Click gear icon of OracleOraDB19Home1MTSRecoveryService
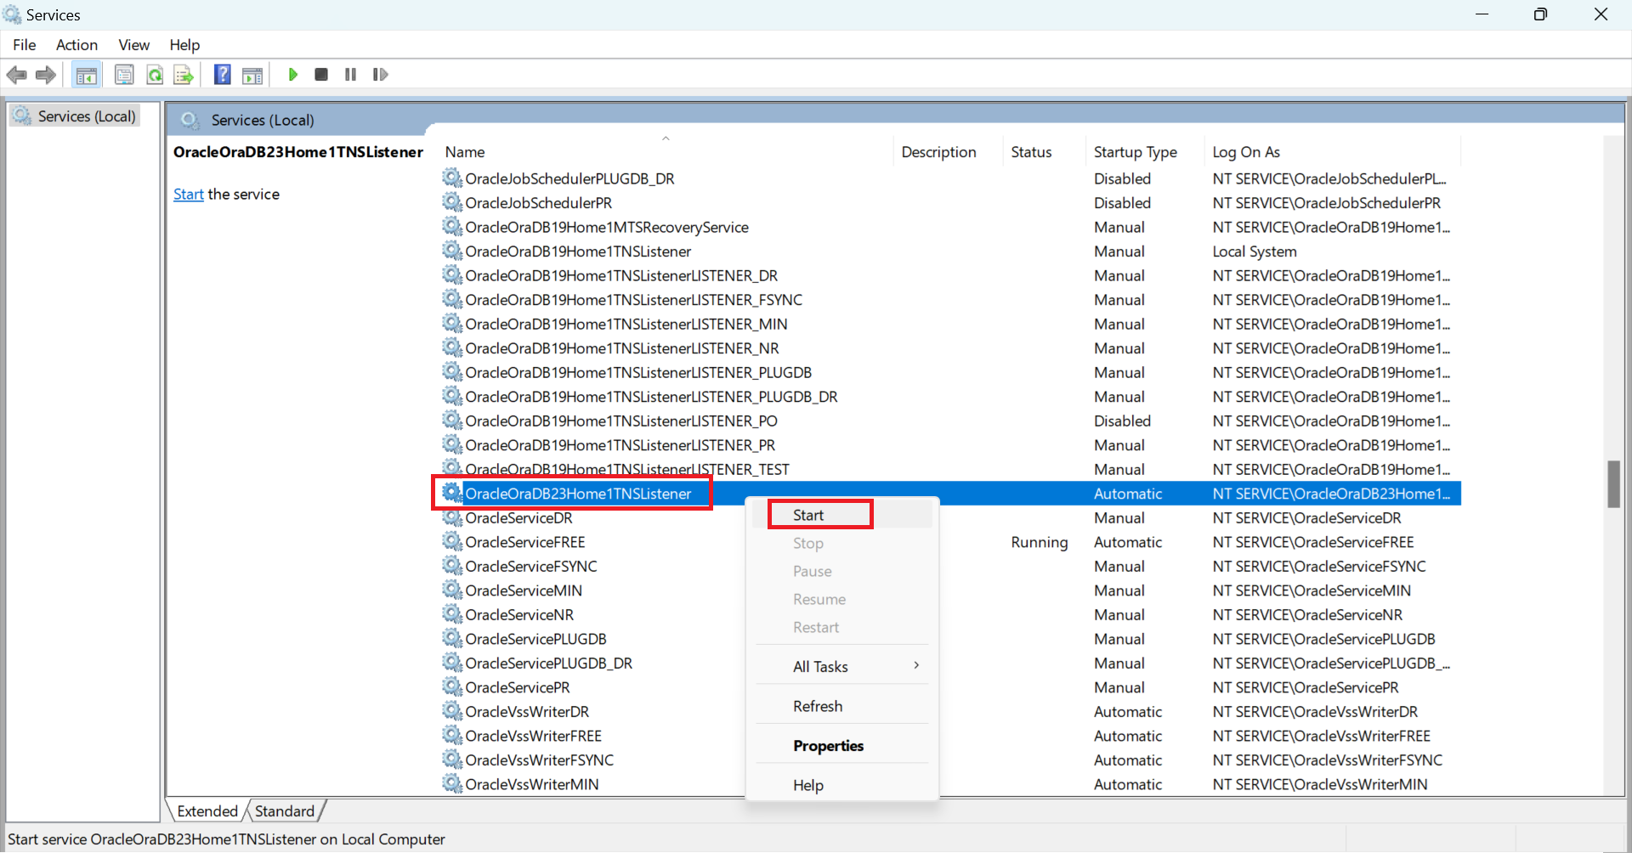The width and height of the screenshot is (1632, 853). (x=452, y=226)
